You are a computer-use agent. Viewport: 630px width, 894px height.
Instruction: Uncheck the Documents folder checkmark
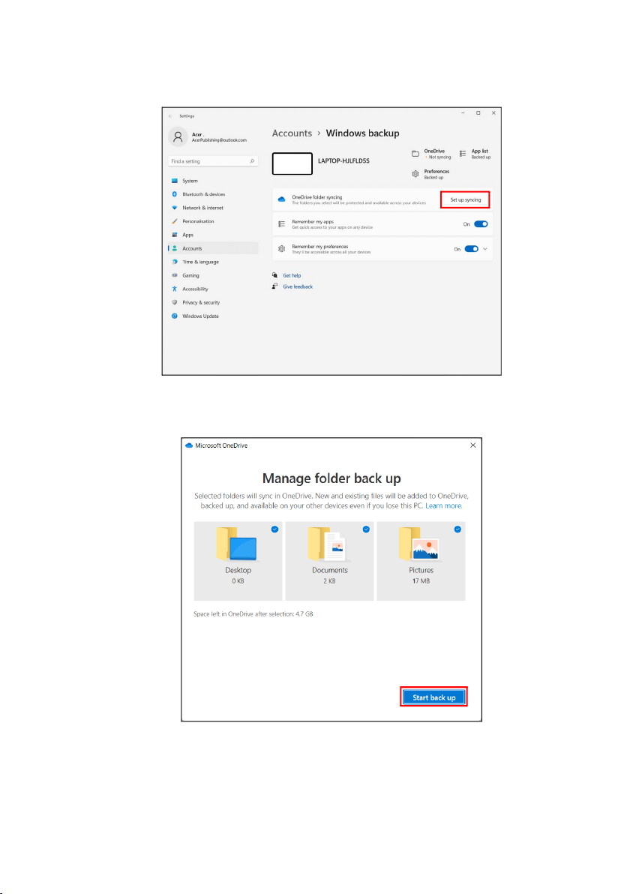tap(366, 529)
